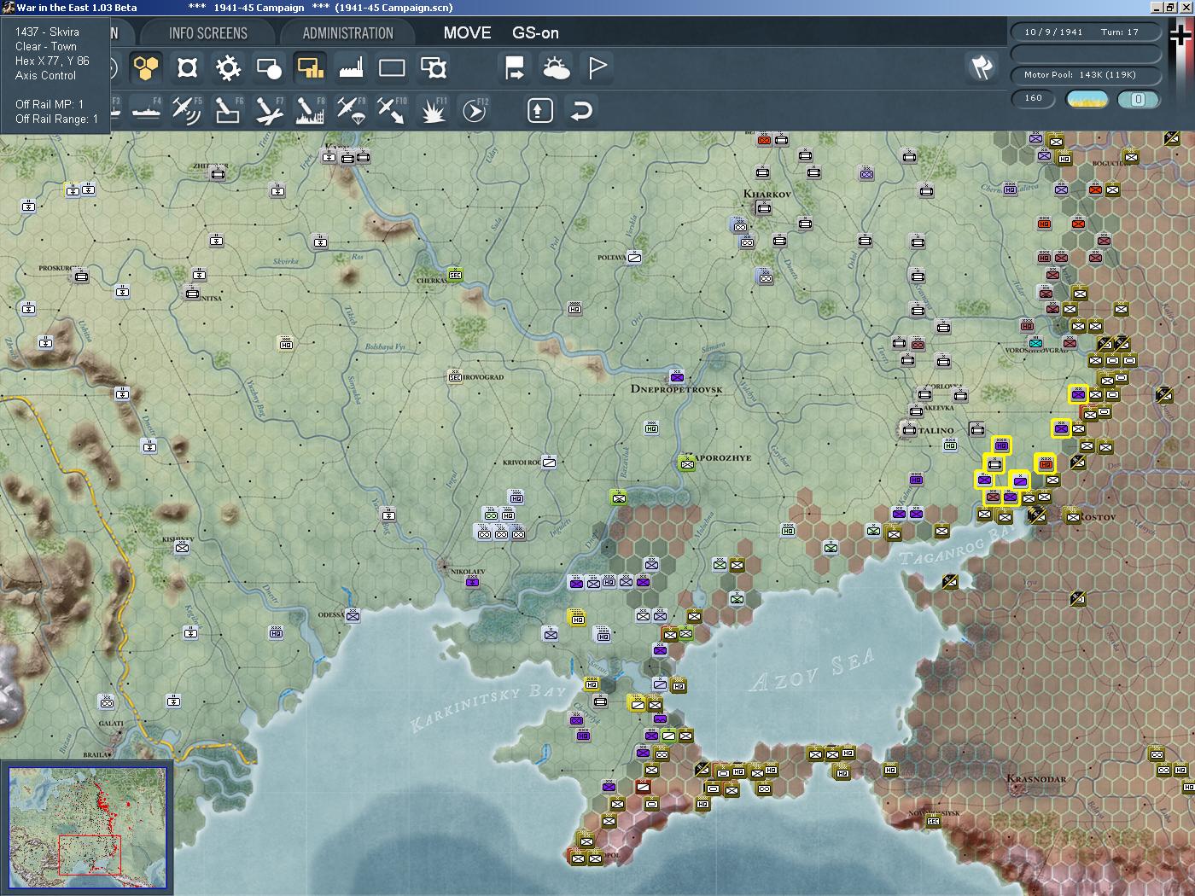
Task: Click the undo curved-arrow button
Action: [581, 110]
